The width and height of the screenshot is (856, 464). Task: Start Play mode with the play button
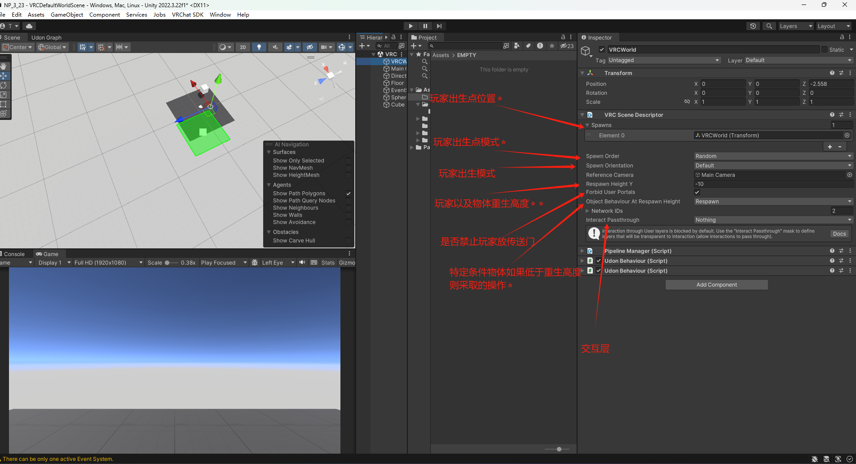[x=410, y=26]
